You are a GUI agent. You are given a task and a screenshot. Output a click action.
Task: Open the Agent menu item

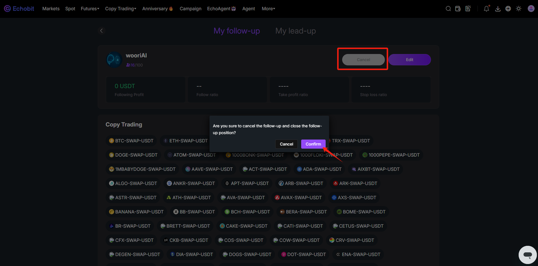click(248, 8)
